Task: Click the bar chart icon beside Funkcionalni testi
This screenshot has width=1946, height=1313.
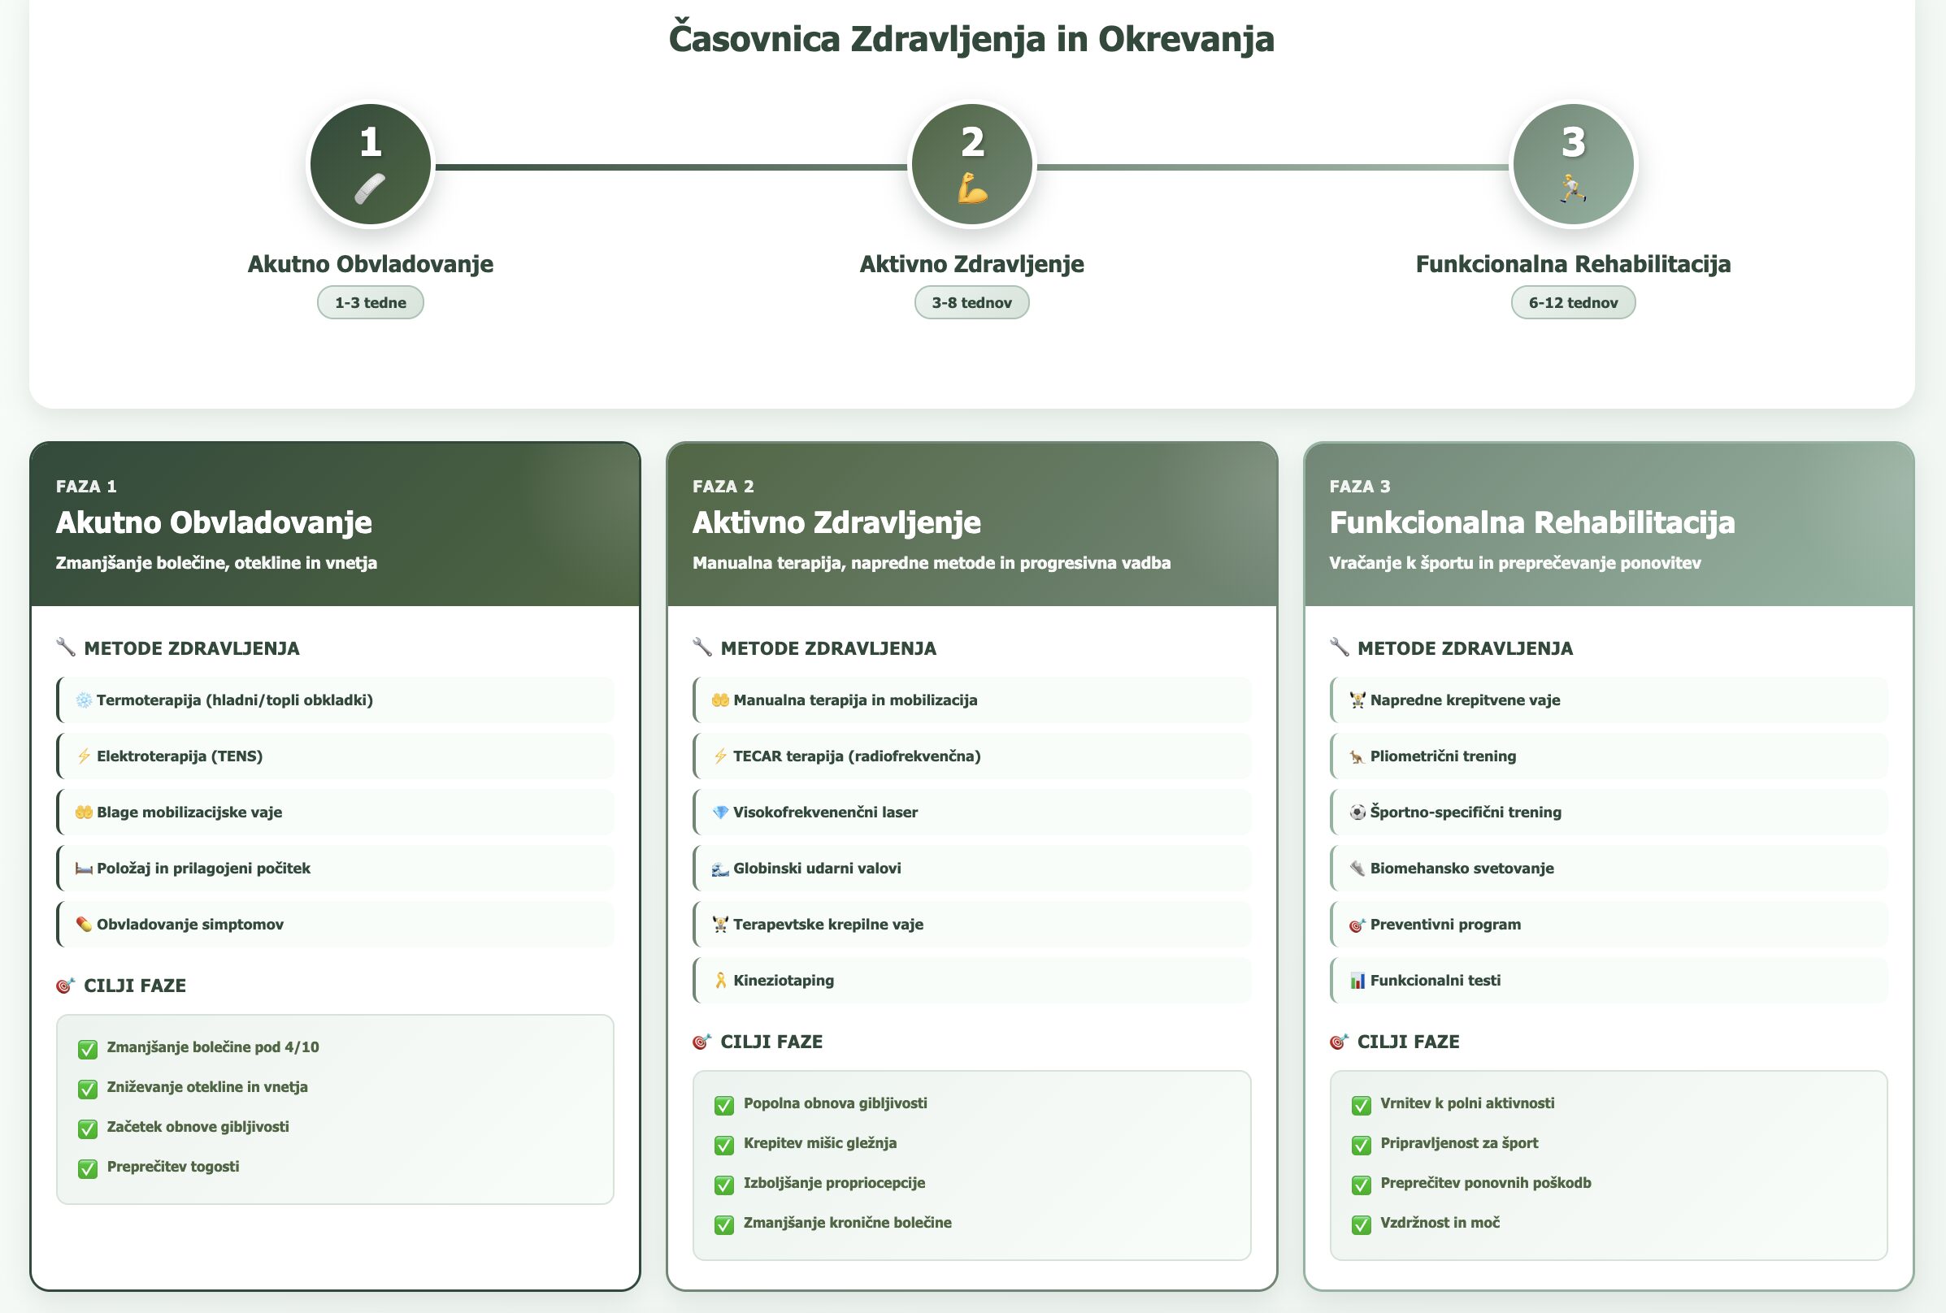Action: 1357,981
